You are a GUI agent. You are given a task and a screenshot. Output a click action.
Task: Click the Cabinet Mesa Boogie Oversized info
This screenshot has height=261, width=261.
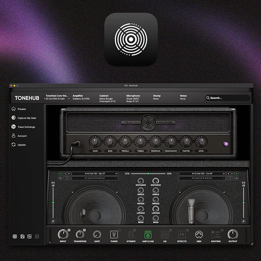[107, 99]
